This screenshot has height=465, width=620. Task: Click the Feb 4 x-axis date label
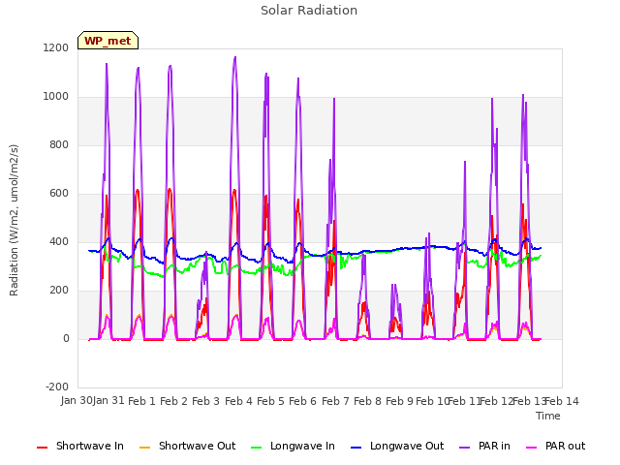click(238, 401)
